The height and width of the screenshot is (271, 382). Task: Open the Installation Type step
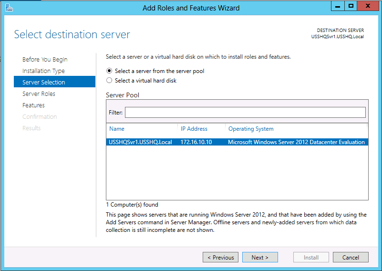(43, 71)
